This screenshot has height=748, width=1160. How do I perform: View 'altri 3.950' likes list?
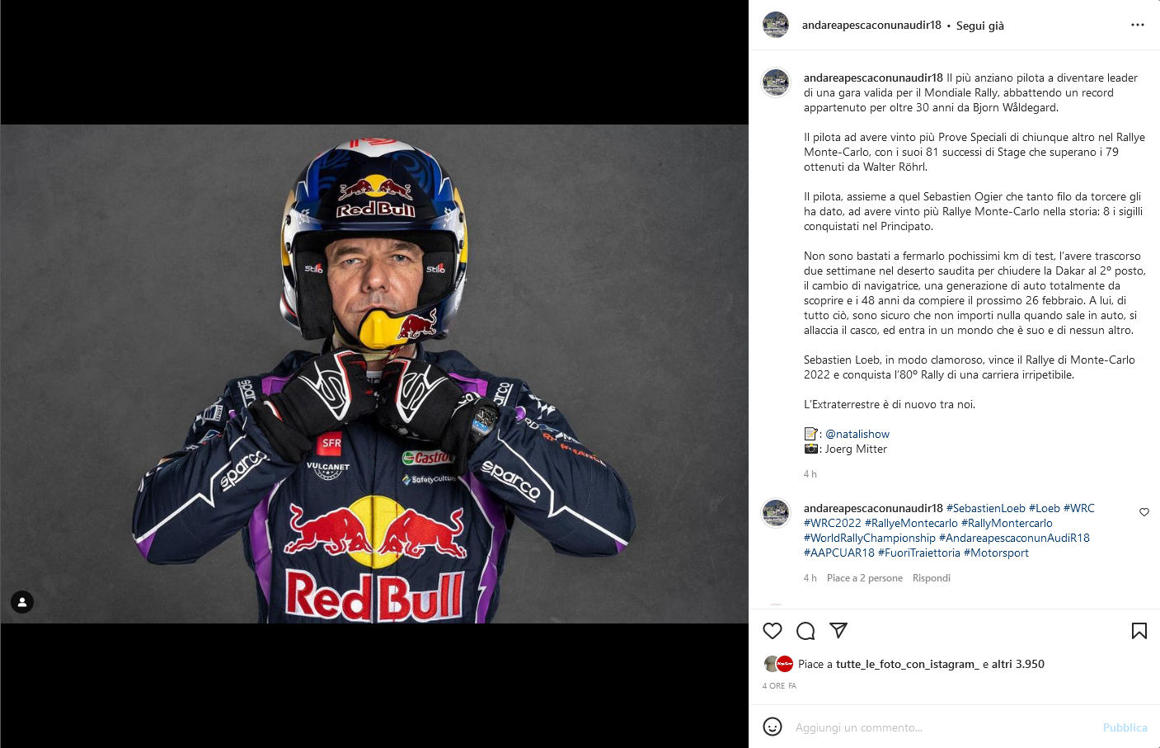[x=1019, y=664]
